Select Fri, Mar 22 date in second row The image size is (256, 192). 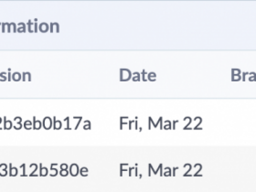point(161,170)
